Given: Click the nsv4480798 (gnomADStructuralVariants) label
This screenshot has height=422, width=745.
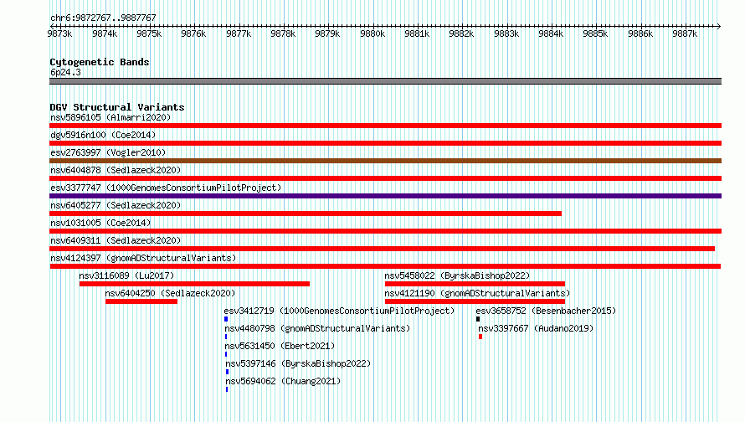Looking at the screenshot, I should 317,328.
